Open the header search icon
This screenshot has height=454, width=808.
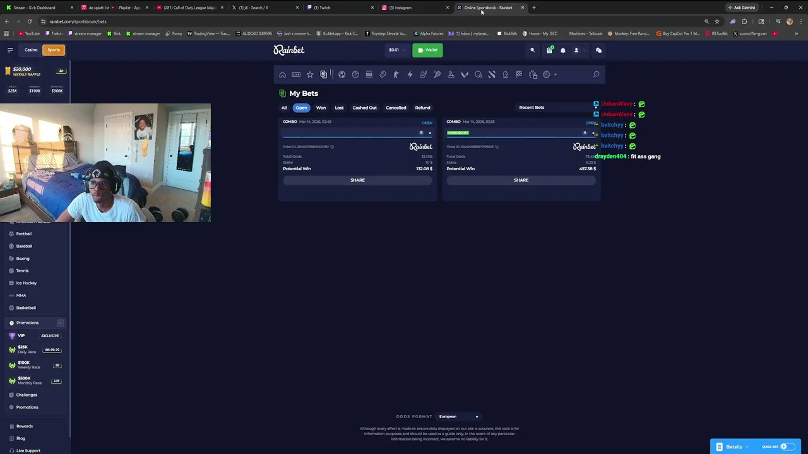(532, 50)
